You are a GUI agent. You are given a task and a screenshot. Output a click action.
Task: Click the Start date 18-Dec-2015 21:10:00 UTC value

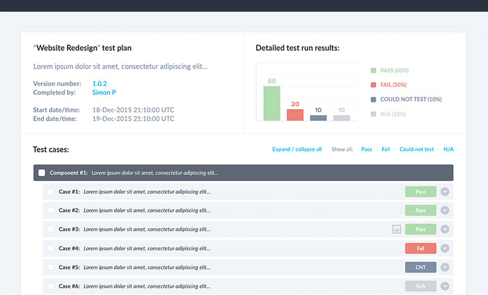pyautogui.click(x=133, y=110)
